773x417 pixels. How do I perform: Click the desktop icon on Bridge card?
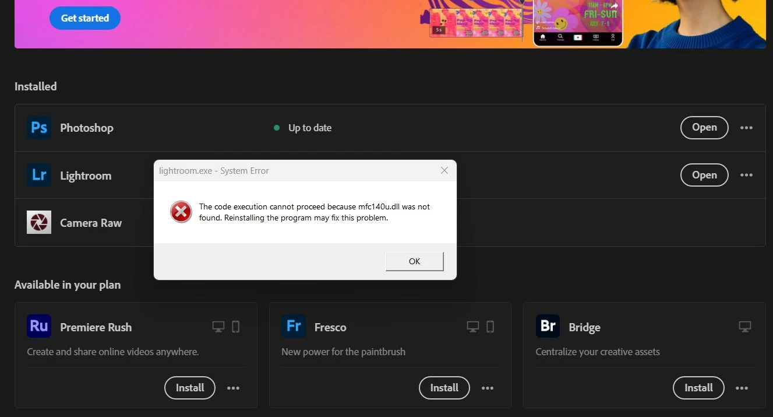coord(745,327)
